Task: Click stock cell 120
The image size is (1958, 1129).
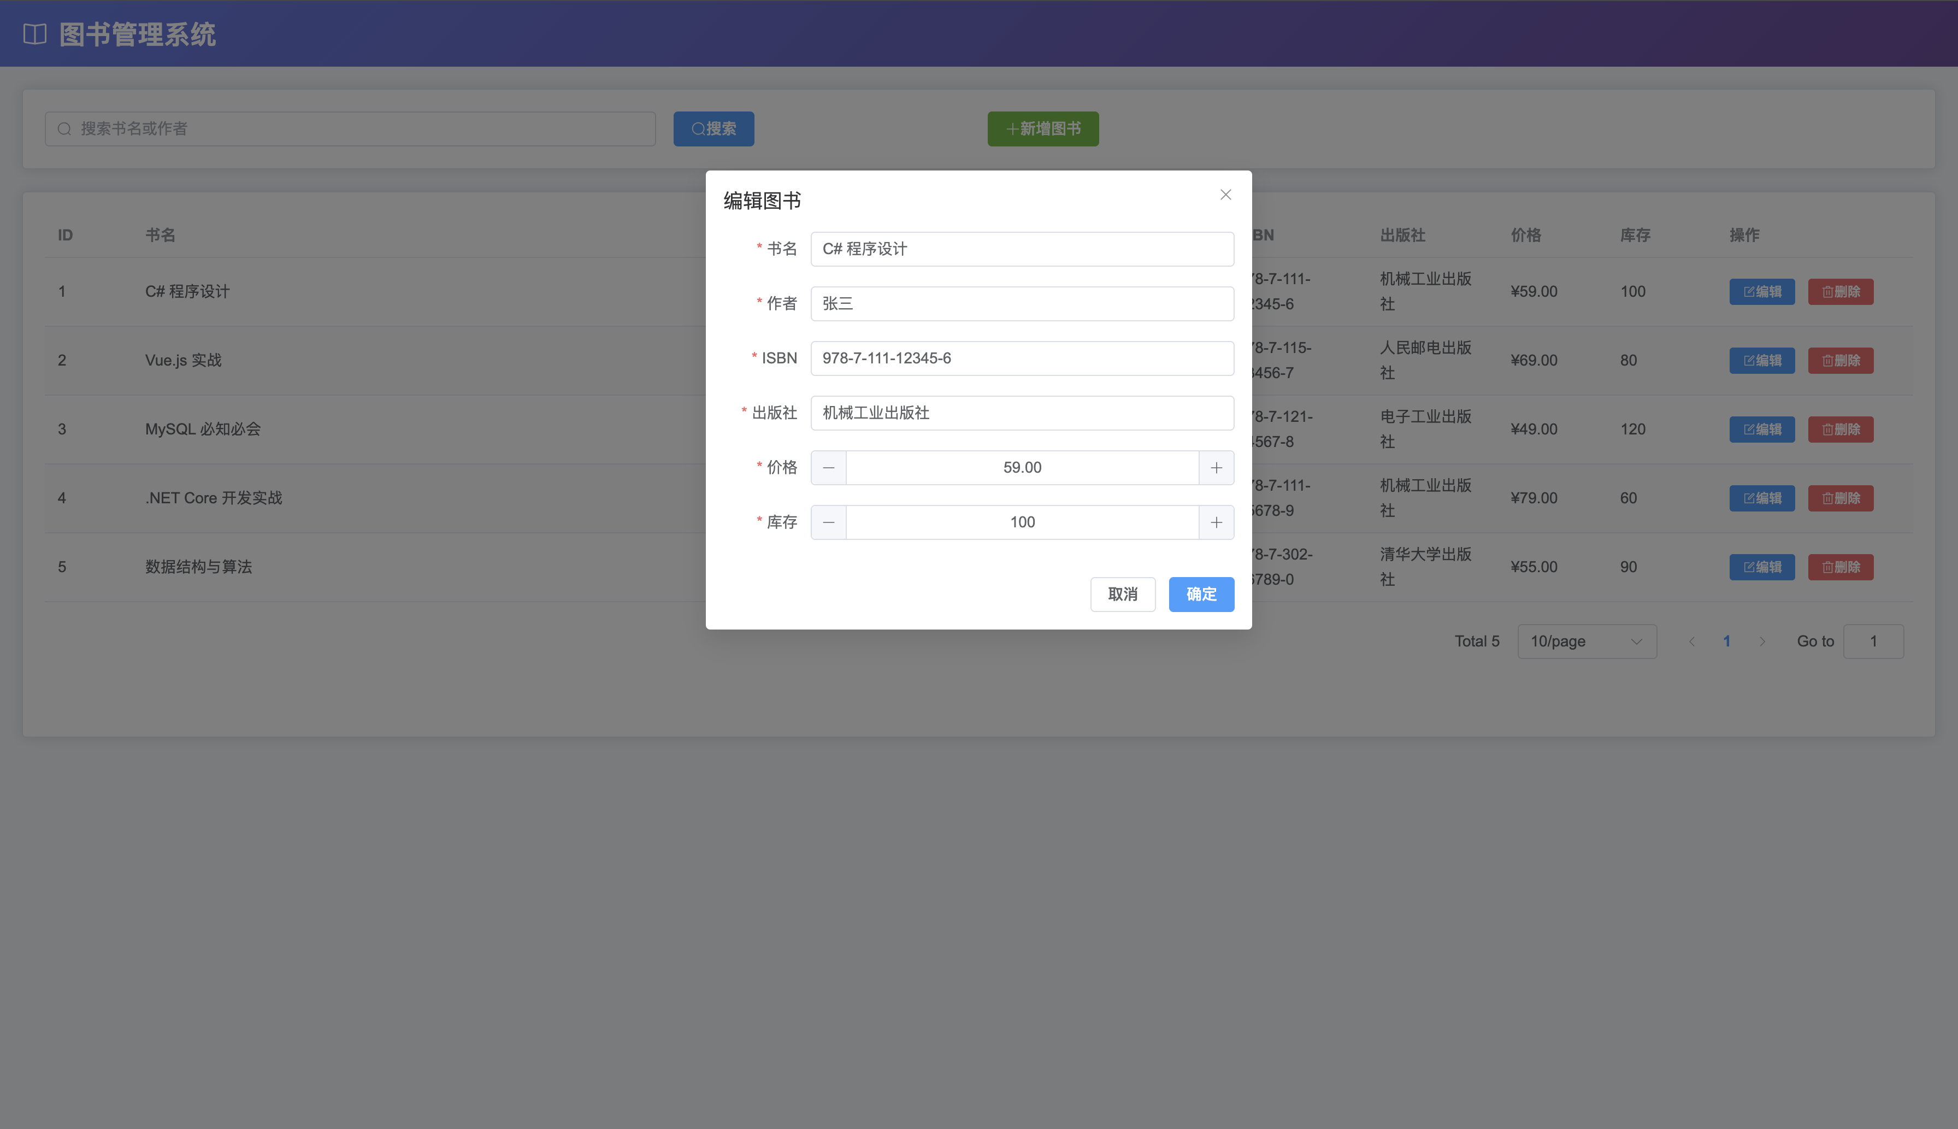Action: (x=1632, y=430)
